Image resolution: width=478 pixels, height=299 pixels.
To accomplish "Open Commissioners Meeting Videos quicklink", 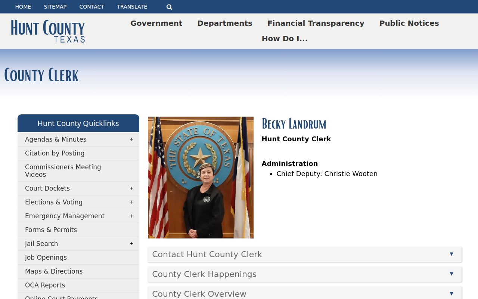I will click(x=63, y=171).
